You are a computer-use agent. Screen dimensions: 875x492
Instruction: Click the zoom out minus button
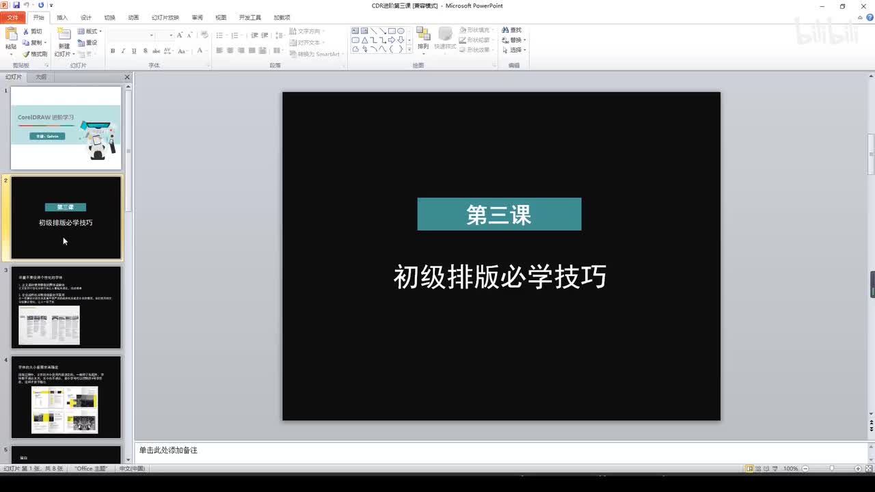[x=807, y=469]
